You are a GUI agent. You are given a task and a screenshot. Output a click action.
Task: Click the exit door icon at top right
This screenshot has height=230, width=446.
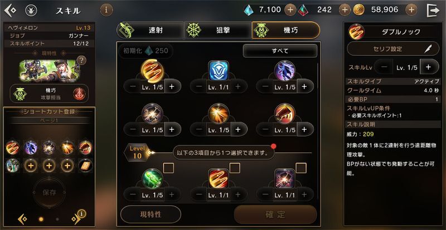[433, 10]
